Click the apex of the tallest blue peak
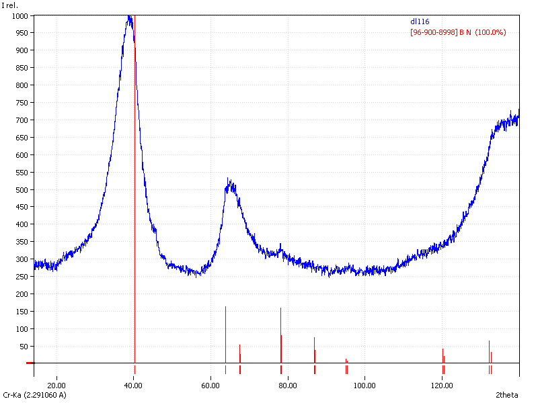Viewport: 538px width, 403px height. [129, 17]
